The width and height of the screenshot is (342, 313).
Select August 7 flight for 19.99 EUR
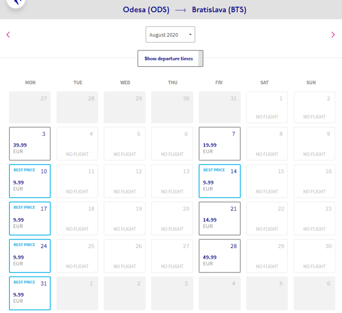click(x=219, y=144)
